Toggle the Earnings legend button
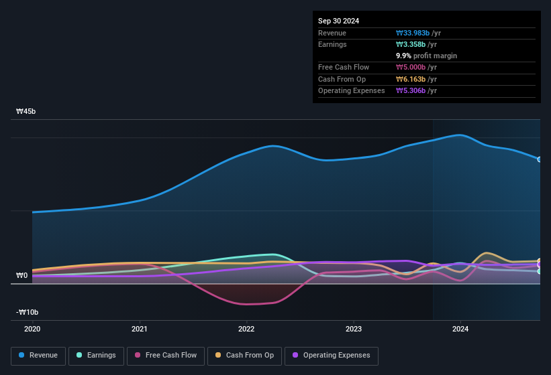 (96, 356)
